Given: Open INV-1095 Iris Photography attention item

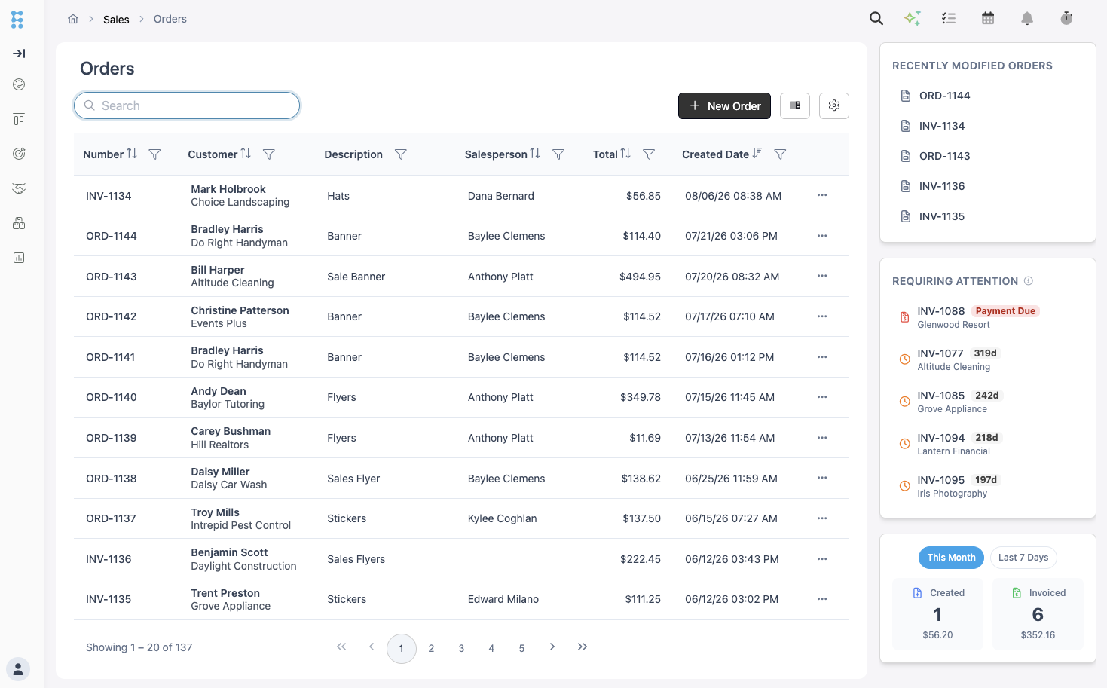Looking at the screenshot, I should pos(987,486).
